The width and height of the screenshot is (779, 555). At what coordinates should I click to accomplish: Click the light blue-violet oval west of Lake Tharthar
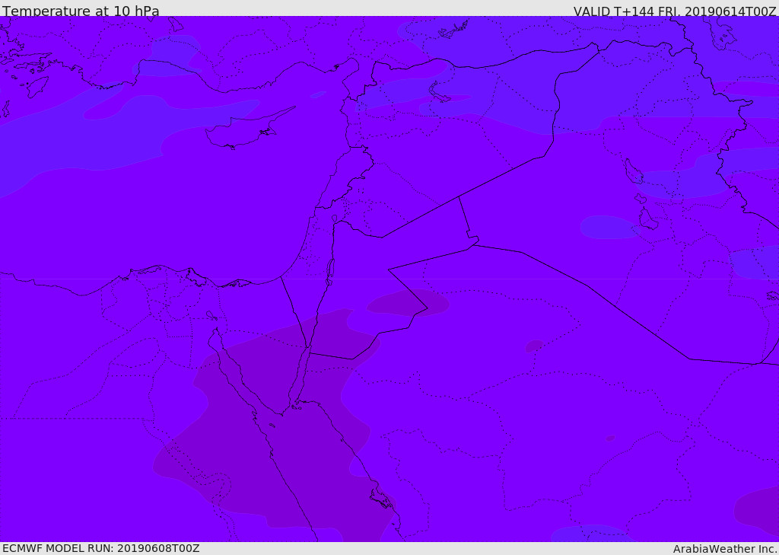(607, 227)
